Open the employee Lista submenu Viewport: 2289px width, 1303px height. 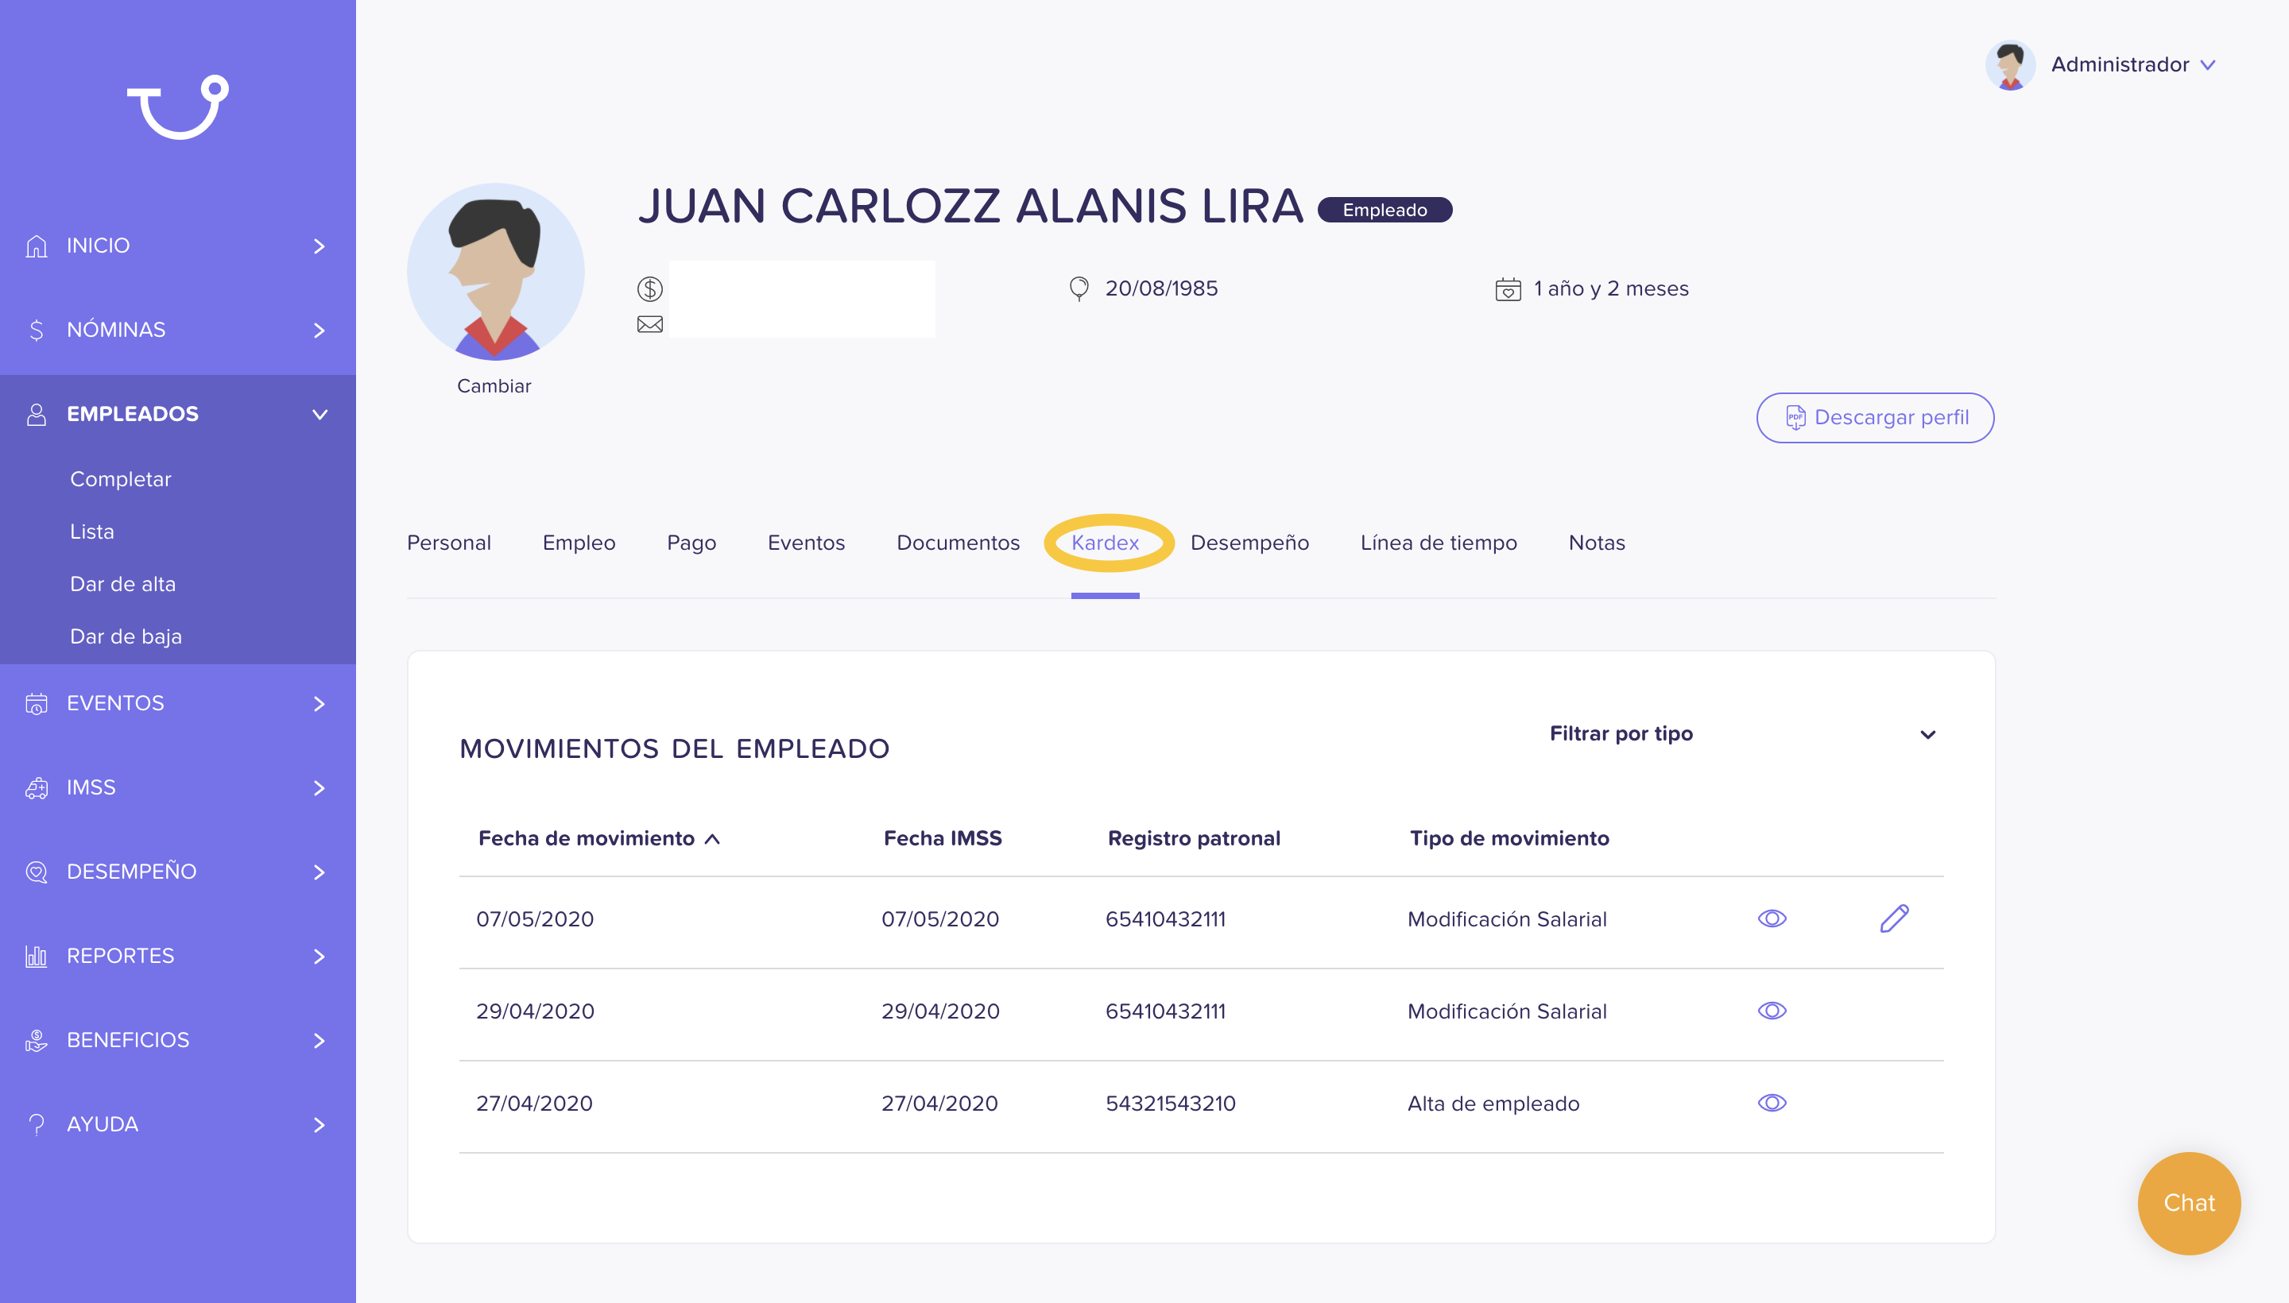[x=92, y=532]
